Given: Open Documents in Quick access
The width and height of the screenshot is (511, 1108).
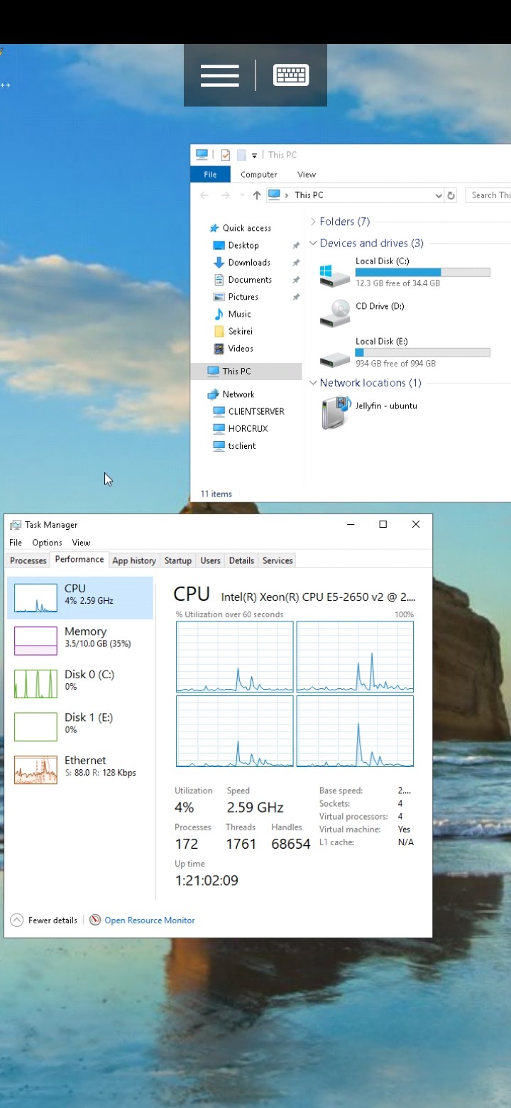Looking at the screenshot, I should coord(250,280).
